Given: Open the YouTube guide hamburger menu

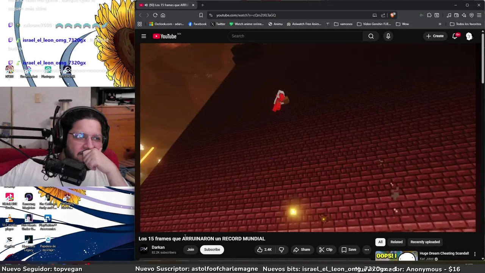Looking at the screenshot, I should tap(144, 36).
